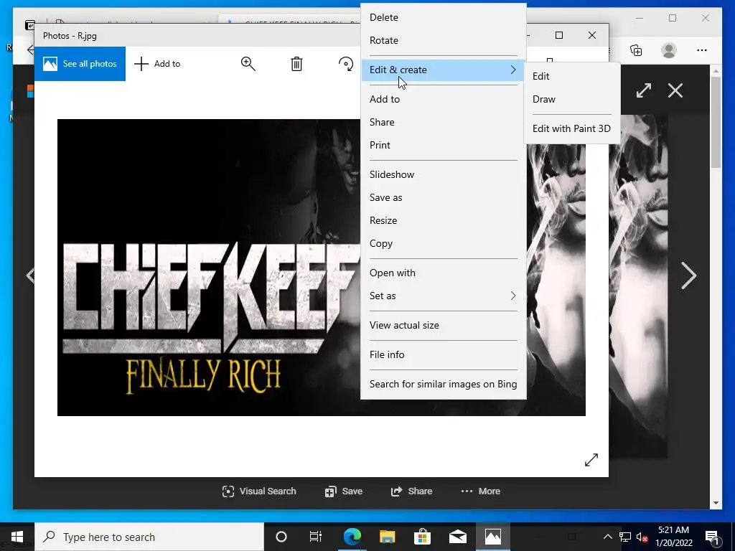The width and height of the screenshot is (735, 551).
Task: Open Edge Collections icon
Action: click(636, 50)
